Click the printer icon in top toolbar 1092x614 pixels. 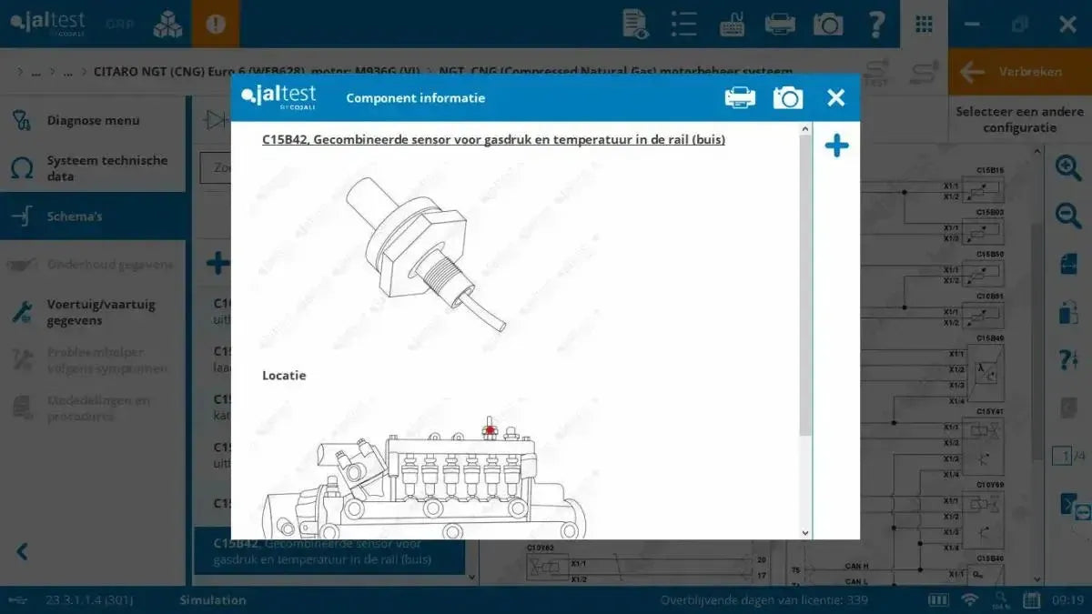[x=780, y=24]
